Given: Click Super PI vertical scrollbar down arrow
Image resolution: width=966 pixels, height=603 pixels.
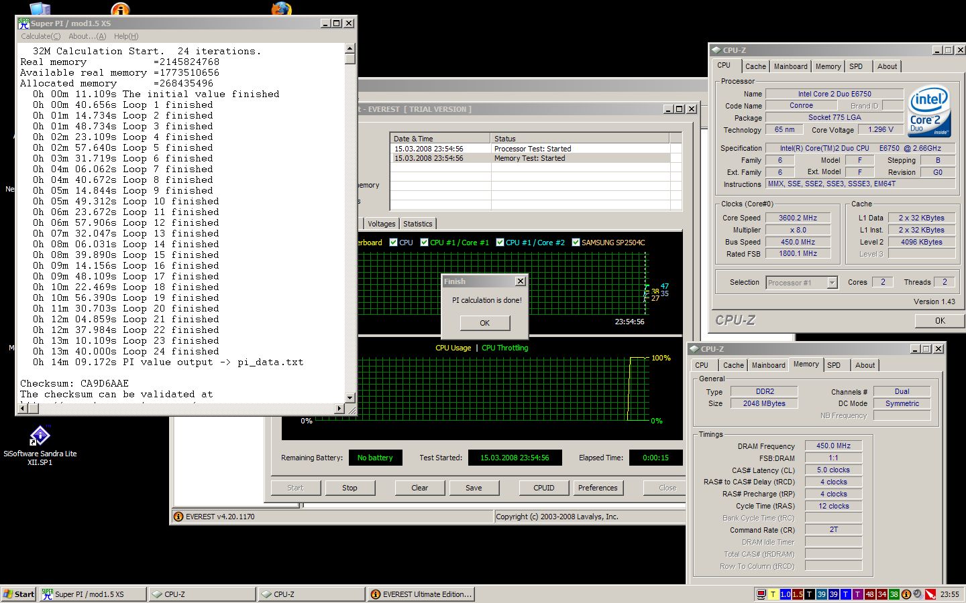Looking at the screenshot, I should (x=350, y=397).
